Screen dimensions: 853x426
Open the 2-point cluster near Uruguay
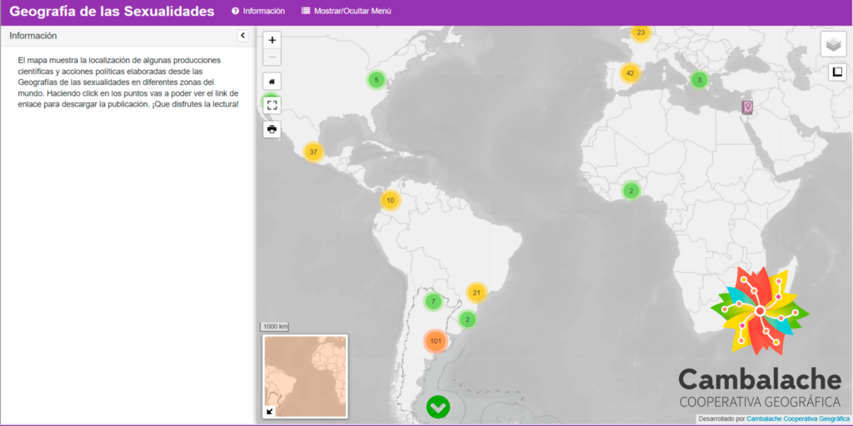[x=467, y=319]
